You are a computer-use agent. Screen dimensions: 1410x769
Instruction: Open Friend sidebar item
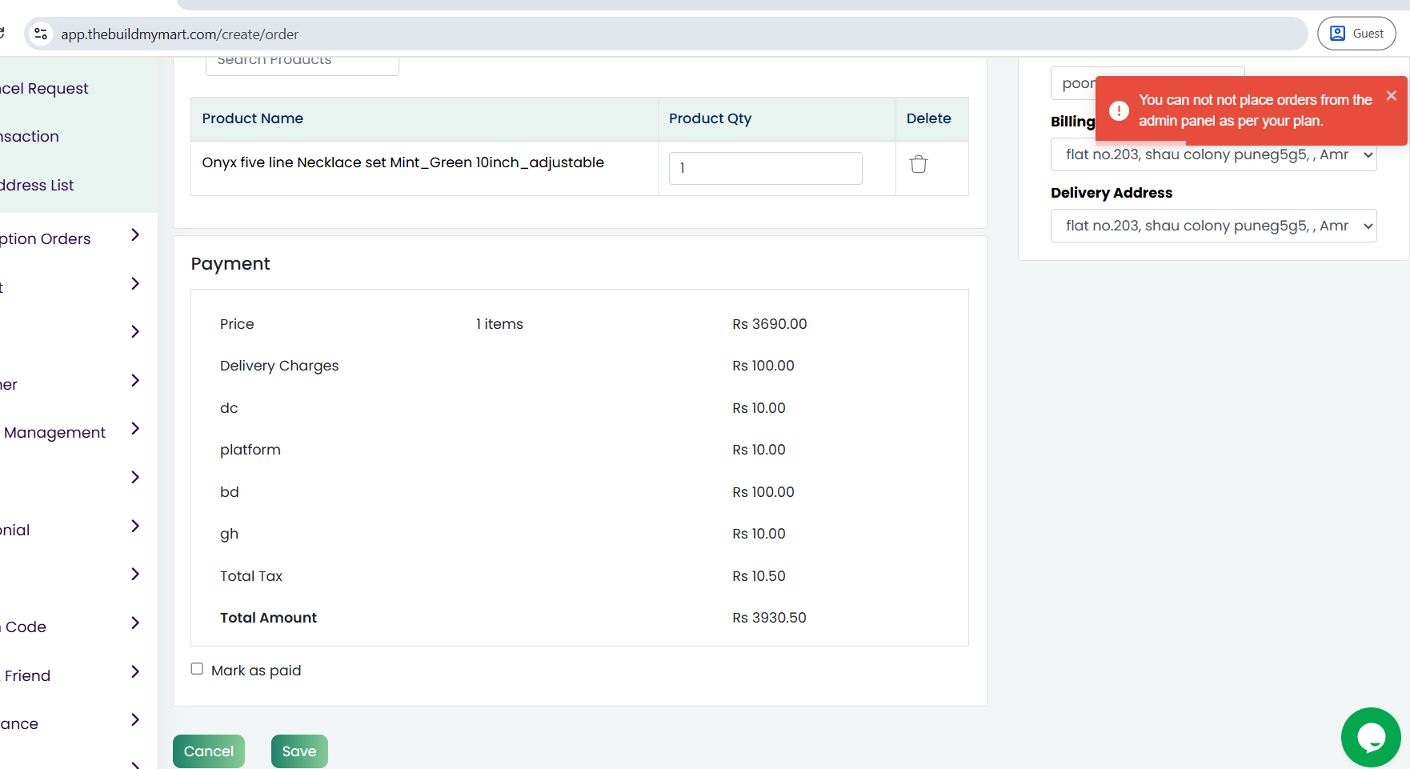(27, 676)
